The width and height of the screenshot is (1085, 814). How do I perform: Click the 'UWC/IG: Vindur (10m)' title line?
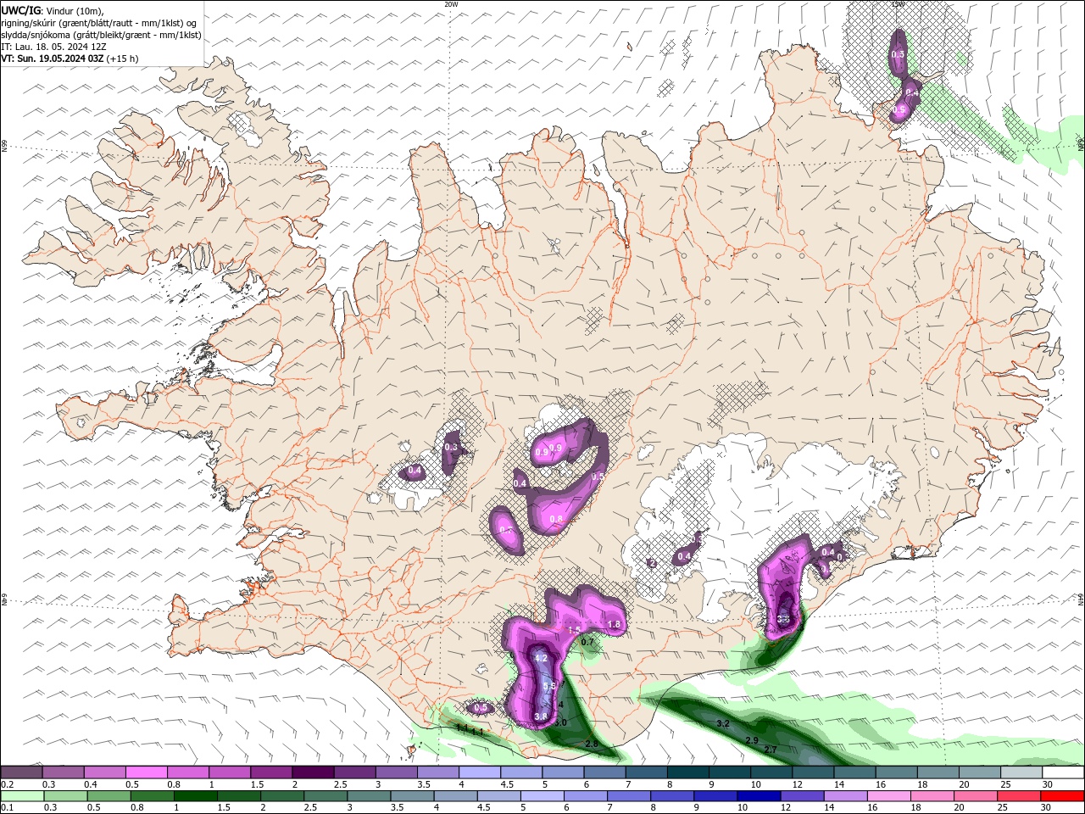click(x=52, y=10)
